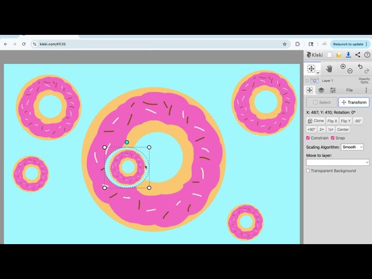Open Chrome three-dot menu beside Relaunch

click(367, 44)
